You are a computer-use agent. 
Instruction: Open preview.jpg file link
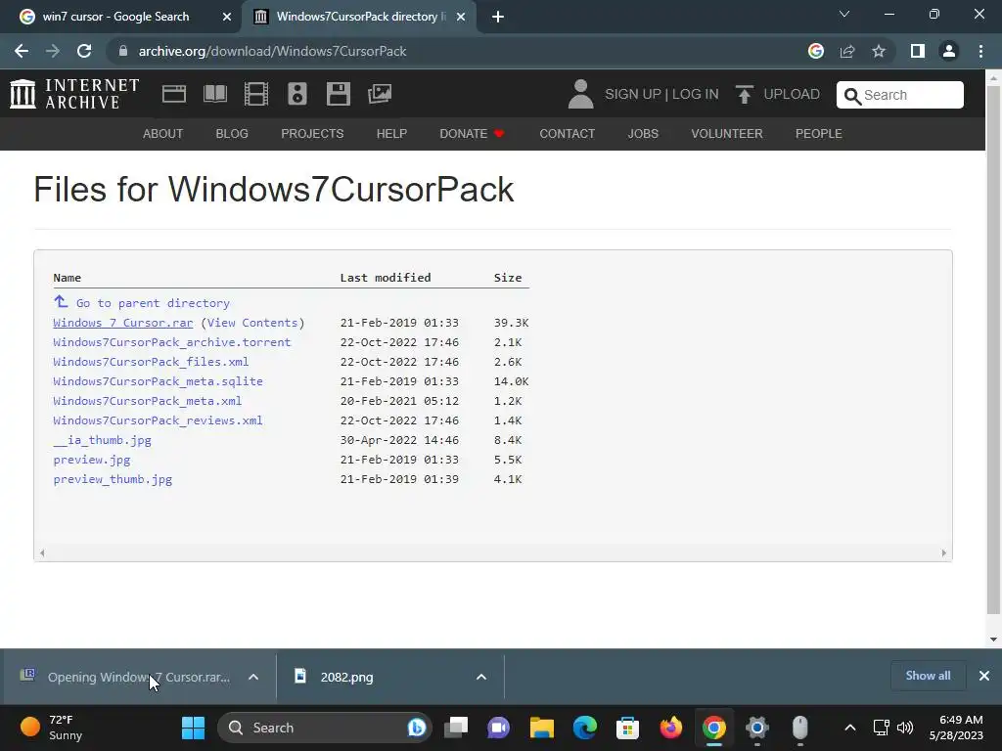(91, 460)
